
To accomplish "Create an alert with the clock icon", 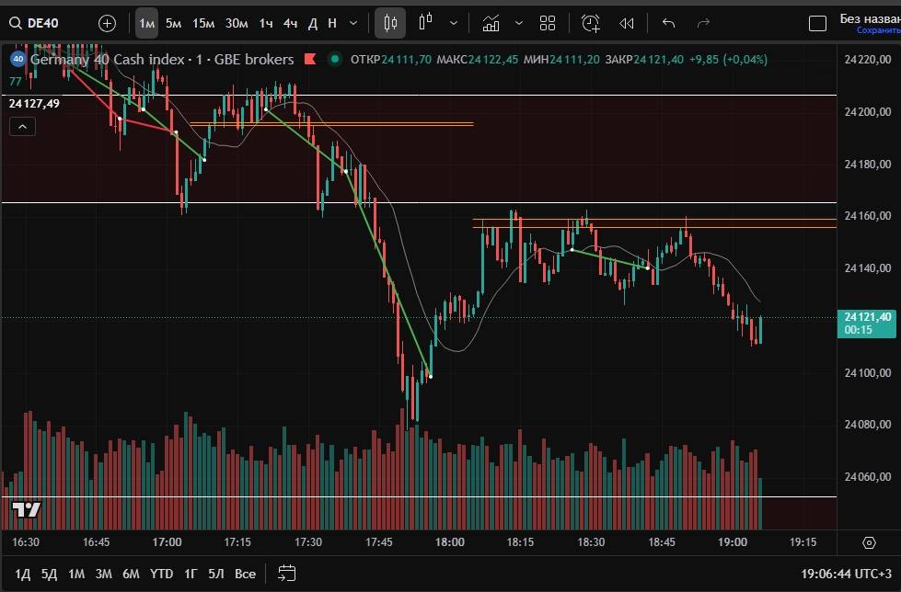I will [x=590, y=23].
